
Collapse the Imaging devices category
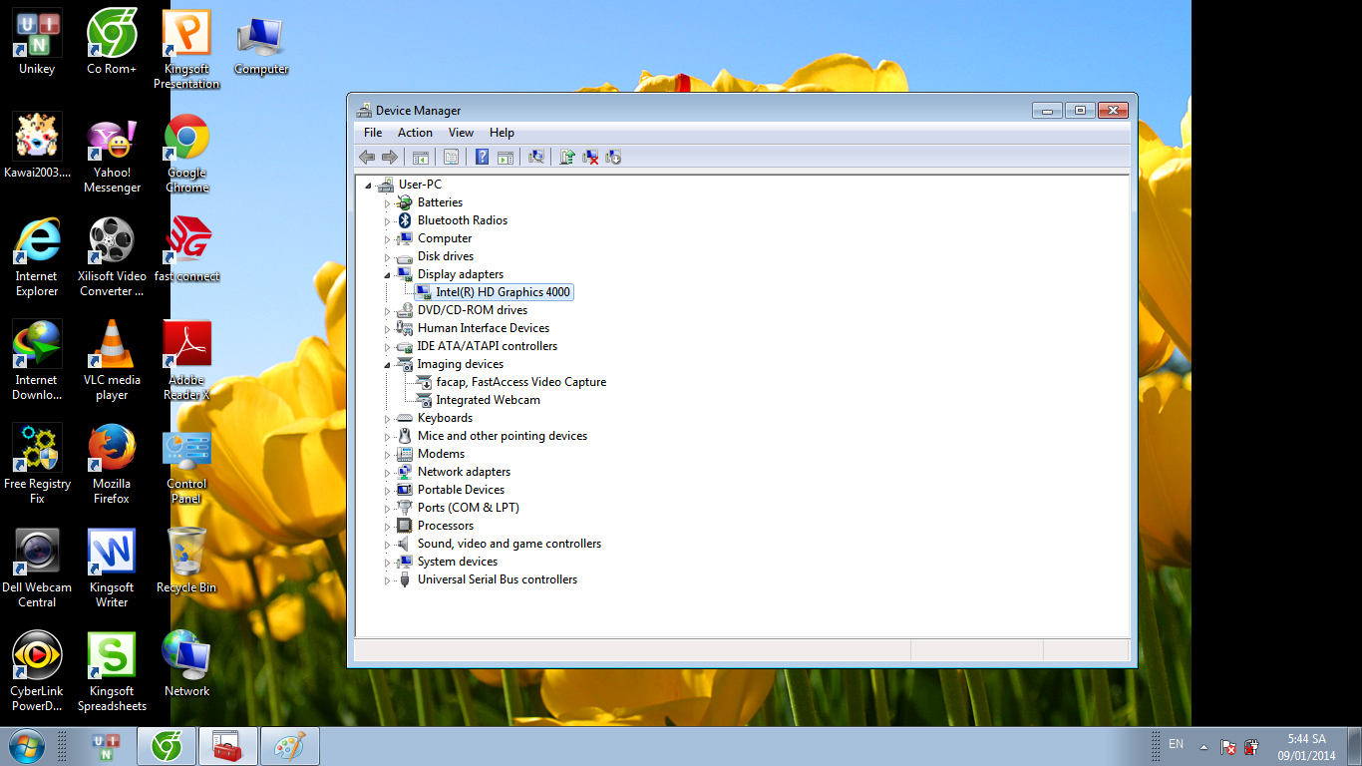point(388,365)
